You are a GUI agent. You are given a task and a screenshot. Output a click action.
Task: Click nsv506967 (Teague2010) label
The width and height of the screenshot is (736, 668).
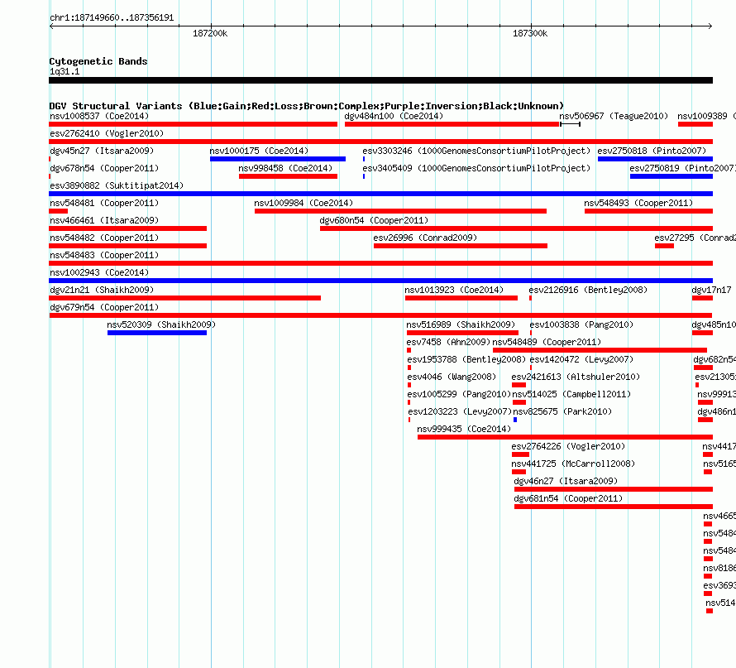point(614,116)
